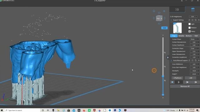Toggle perspective eye icon near view cube
The image size is (200, 112).
pos(164,11)
